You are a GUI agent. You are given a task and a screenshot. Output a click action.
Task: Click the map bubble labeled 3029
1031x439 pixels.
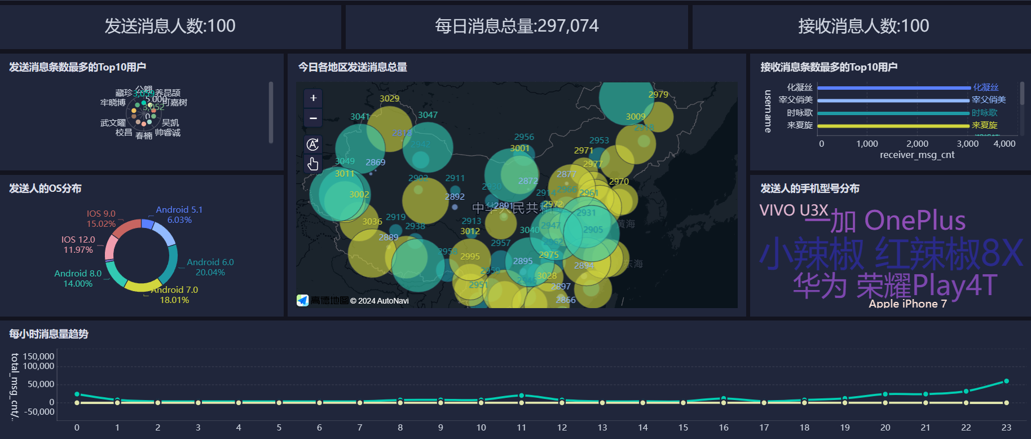(389, 128)
